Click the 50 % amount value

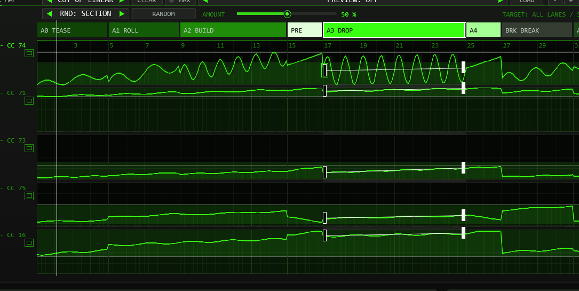(x=348, y=14)
